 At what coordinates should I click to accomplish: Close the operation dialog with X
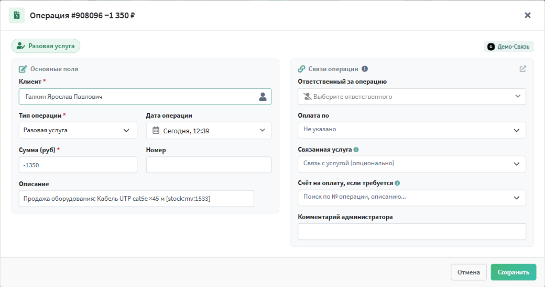pos(527,15)
